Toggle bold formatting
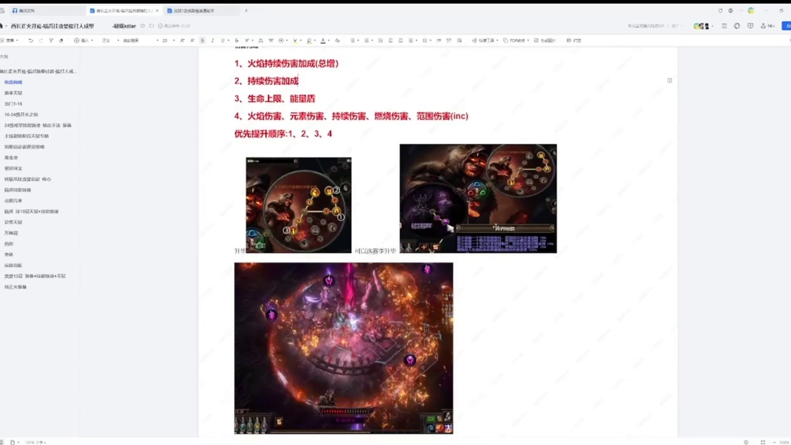The height and width of the screenshot is (445, 791). point(203,41)
